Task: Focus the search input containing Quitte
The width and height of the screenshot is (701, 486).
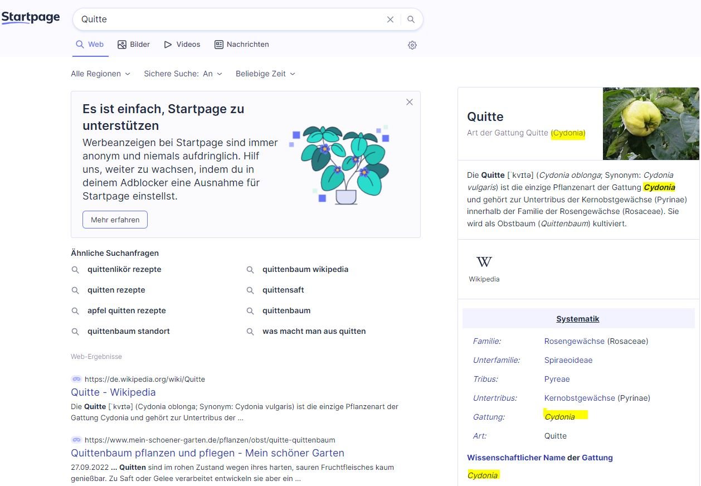Action: click(231, 20)
